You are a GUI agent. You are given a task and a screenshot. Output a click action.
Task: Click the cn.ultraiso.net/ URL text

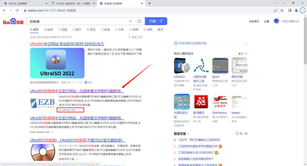pyautogui.click(x=67, y=110)
